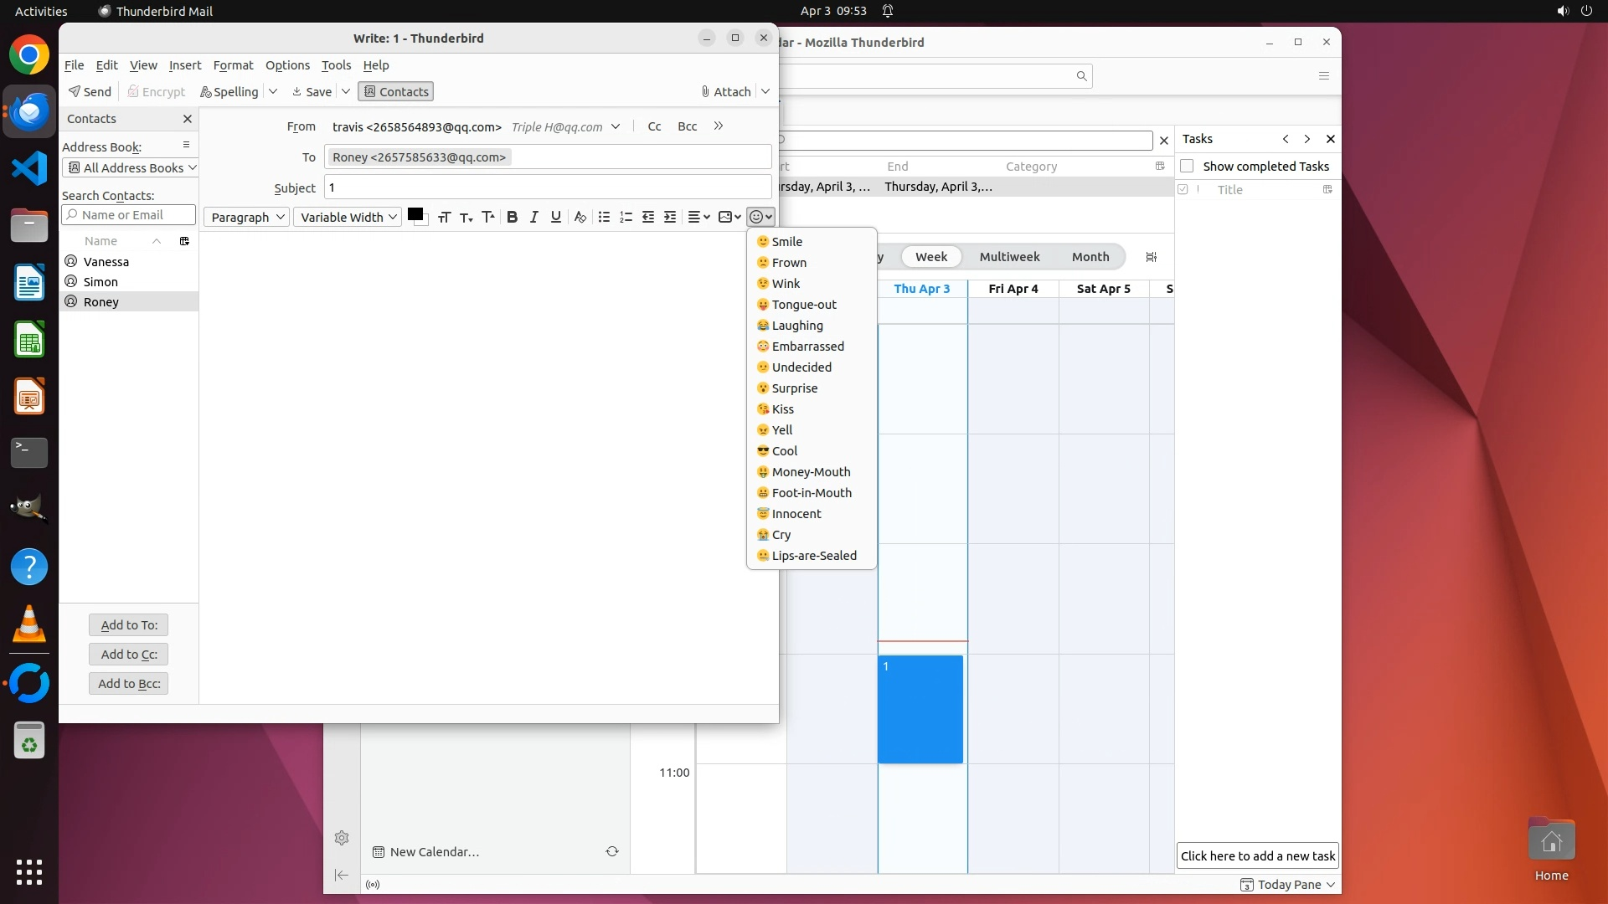Click the remove text styling icon
The image size is (1608, 904).
[x=580, y=217]
